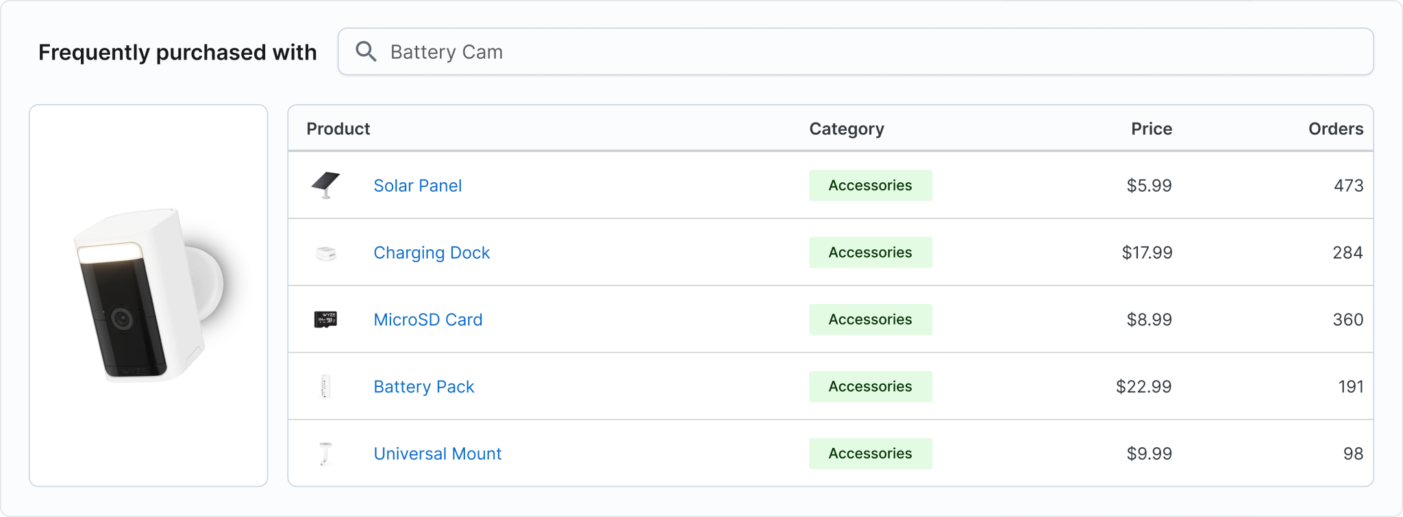Viewport: 1403px width, 517px height.
Task: Go to the MicroSD Card product page
Action: click(x=427, y=320)
